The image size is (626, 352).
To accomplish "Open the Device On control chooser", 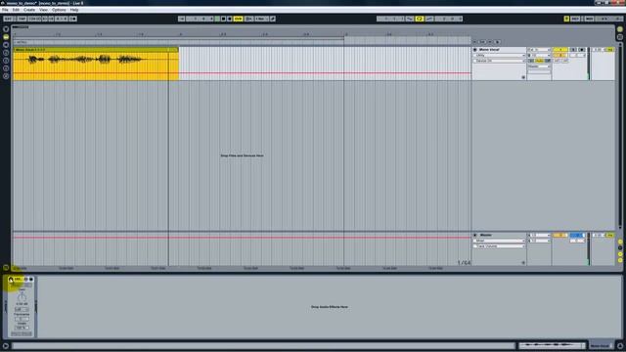I will coord(499,61).
